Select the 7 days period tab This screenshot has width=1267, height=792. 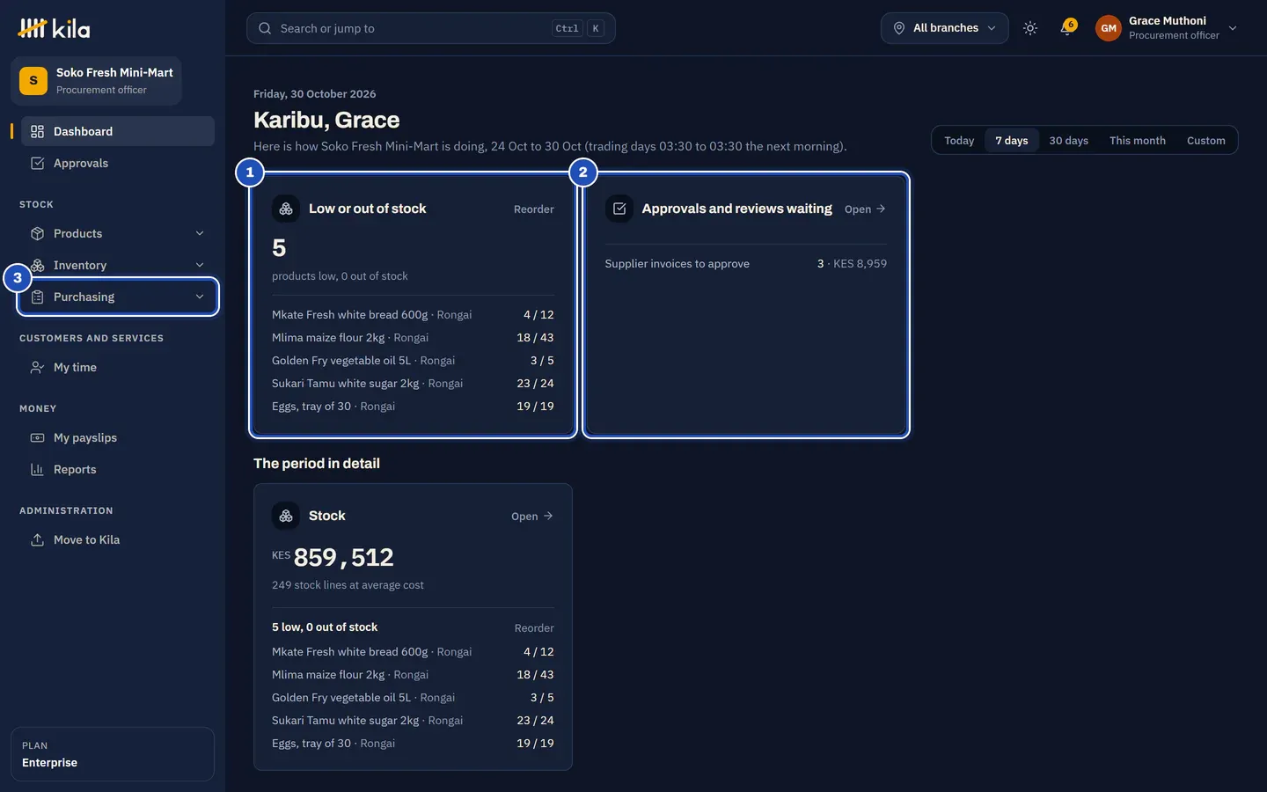click(x=1012, y=140)
